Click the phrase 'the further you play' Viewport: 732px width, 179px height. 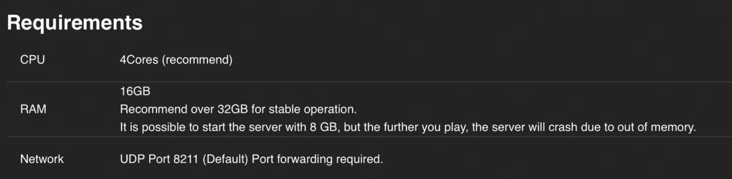(405, 127)
